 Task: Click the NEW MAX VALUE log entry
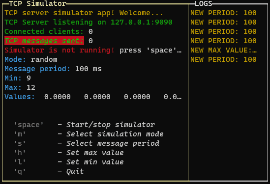223,50
